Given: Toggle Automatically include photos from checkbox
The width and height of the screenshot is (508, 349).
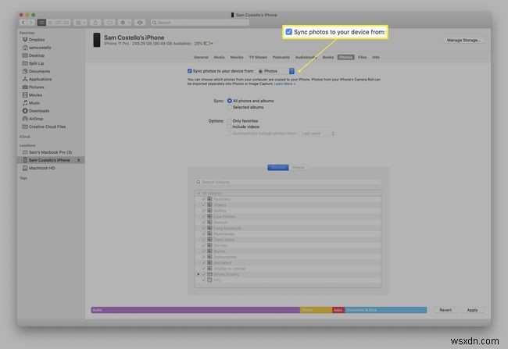Looking at the screenshot, I should click(229, 134).
